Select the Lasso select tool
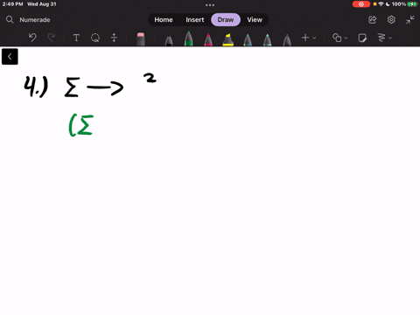This screenshot has width=420, height=315. click(x=95, y=38)
